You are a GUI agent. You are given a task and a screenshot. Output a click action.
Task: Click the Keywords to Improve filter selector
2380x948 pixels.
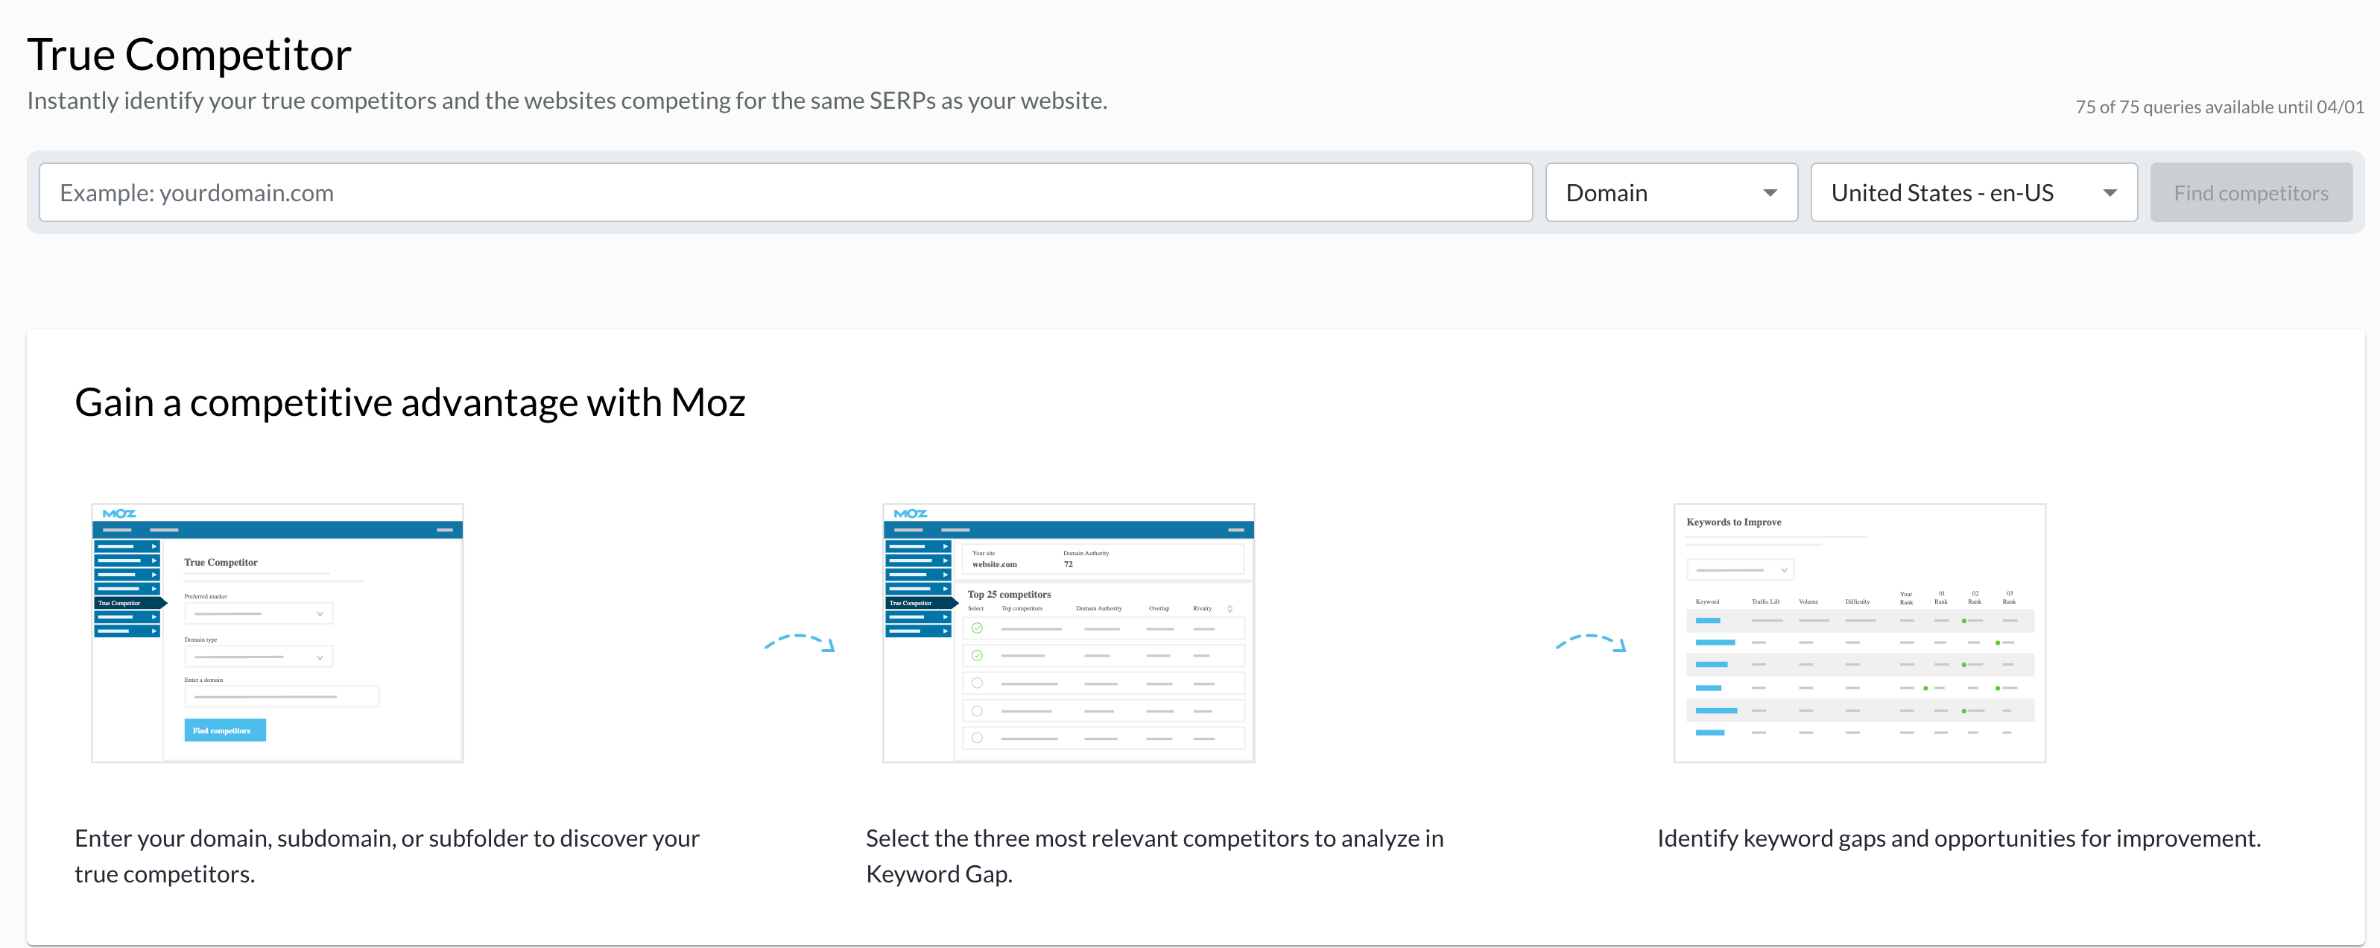(1741, 570)
